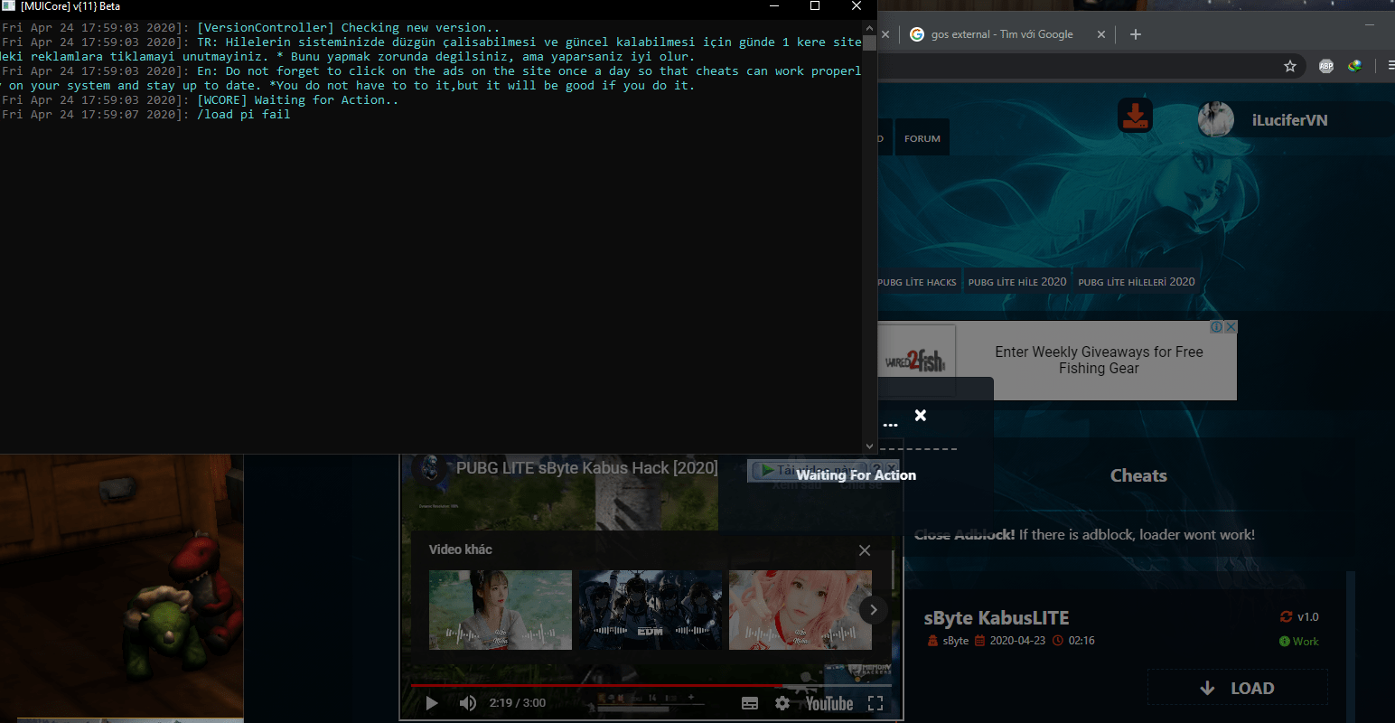The height and width of the screenshot is (723, 1395).
Task: Open YouTube player settings gear
Action: (x=782, y=703)
